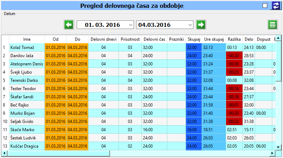Click the red Razlika cell for Danilov Jaša

pos(234,56)
